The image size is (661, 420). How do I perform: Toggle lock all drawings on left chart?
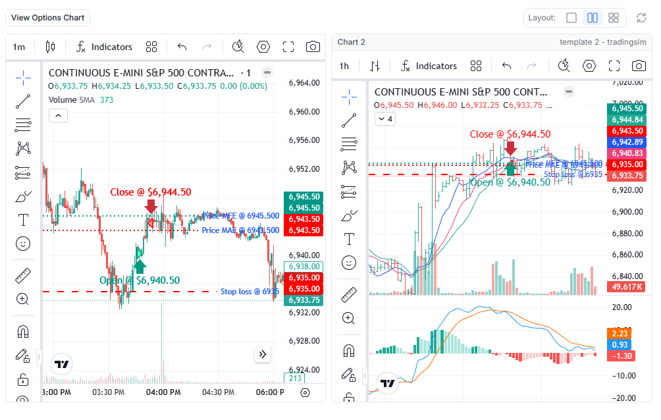(23, 380)
